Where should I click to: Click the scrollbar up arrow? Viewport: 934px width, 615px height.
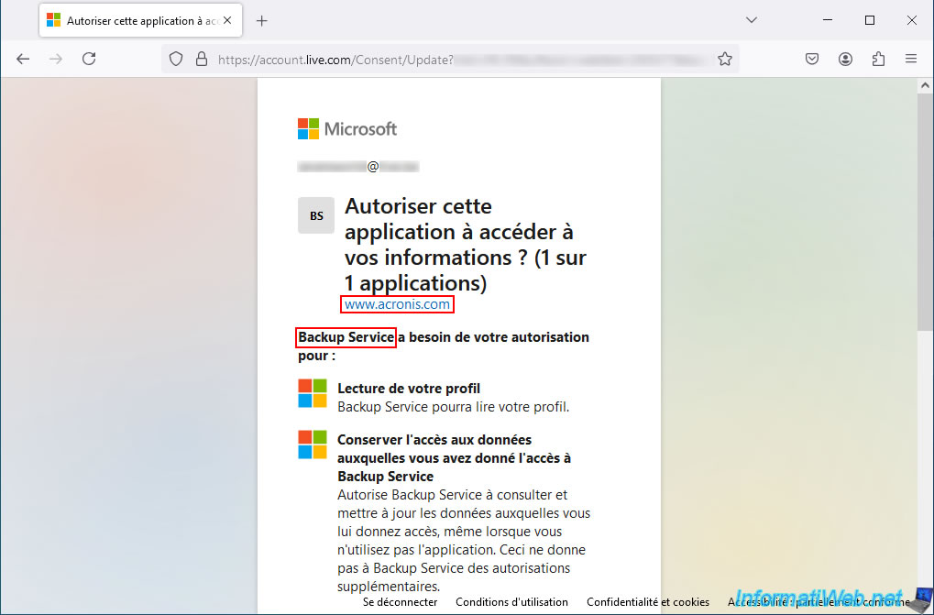[925, 86]
